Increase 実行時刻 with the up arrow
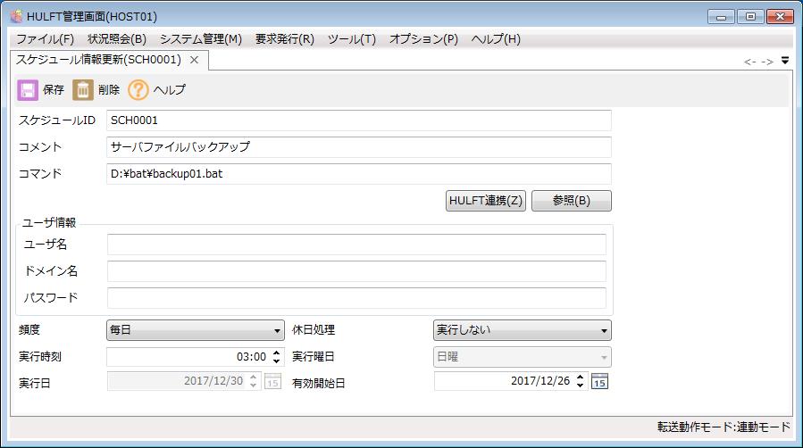 click(x=277, y=353)
